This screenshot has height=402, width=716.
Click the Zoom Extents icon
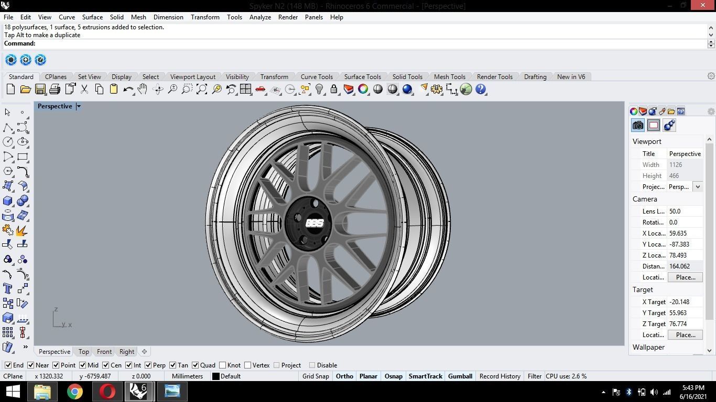(x=201, y=90)
